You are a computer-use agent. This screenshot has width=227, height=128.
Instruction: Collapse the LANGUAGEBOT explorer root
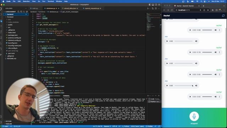[x=10, y=12]
